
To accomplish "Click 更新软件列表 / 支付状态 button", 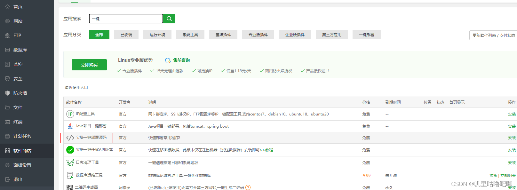I will tap(494, 35).
